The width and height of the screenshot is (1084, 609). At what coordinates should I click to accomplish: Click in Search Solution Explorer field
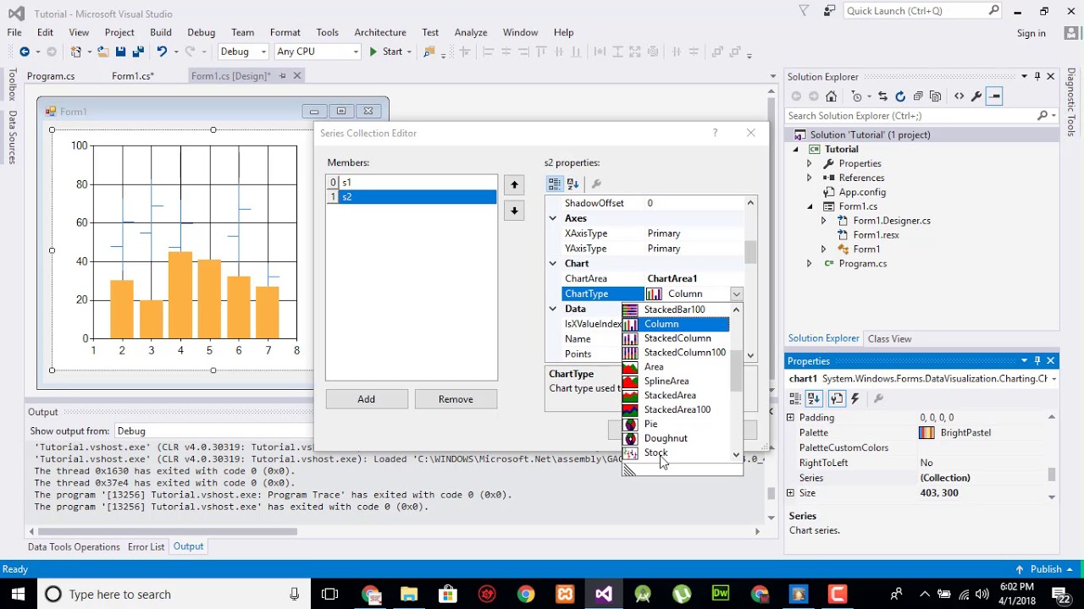click(911, 116)
